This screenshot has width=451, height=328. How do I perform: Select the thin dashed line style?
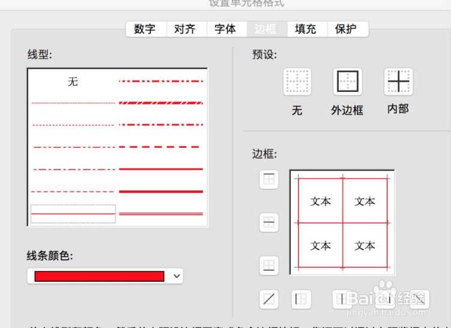point(73,191)
